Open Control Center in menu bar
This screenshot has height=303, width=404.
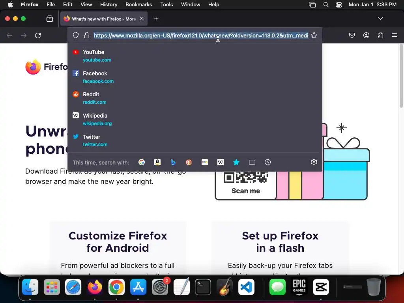[339, 5]
